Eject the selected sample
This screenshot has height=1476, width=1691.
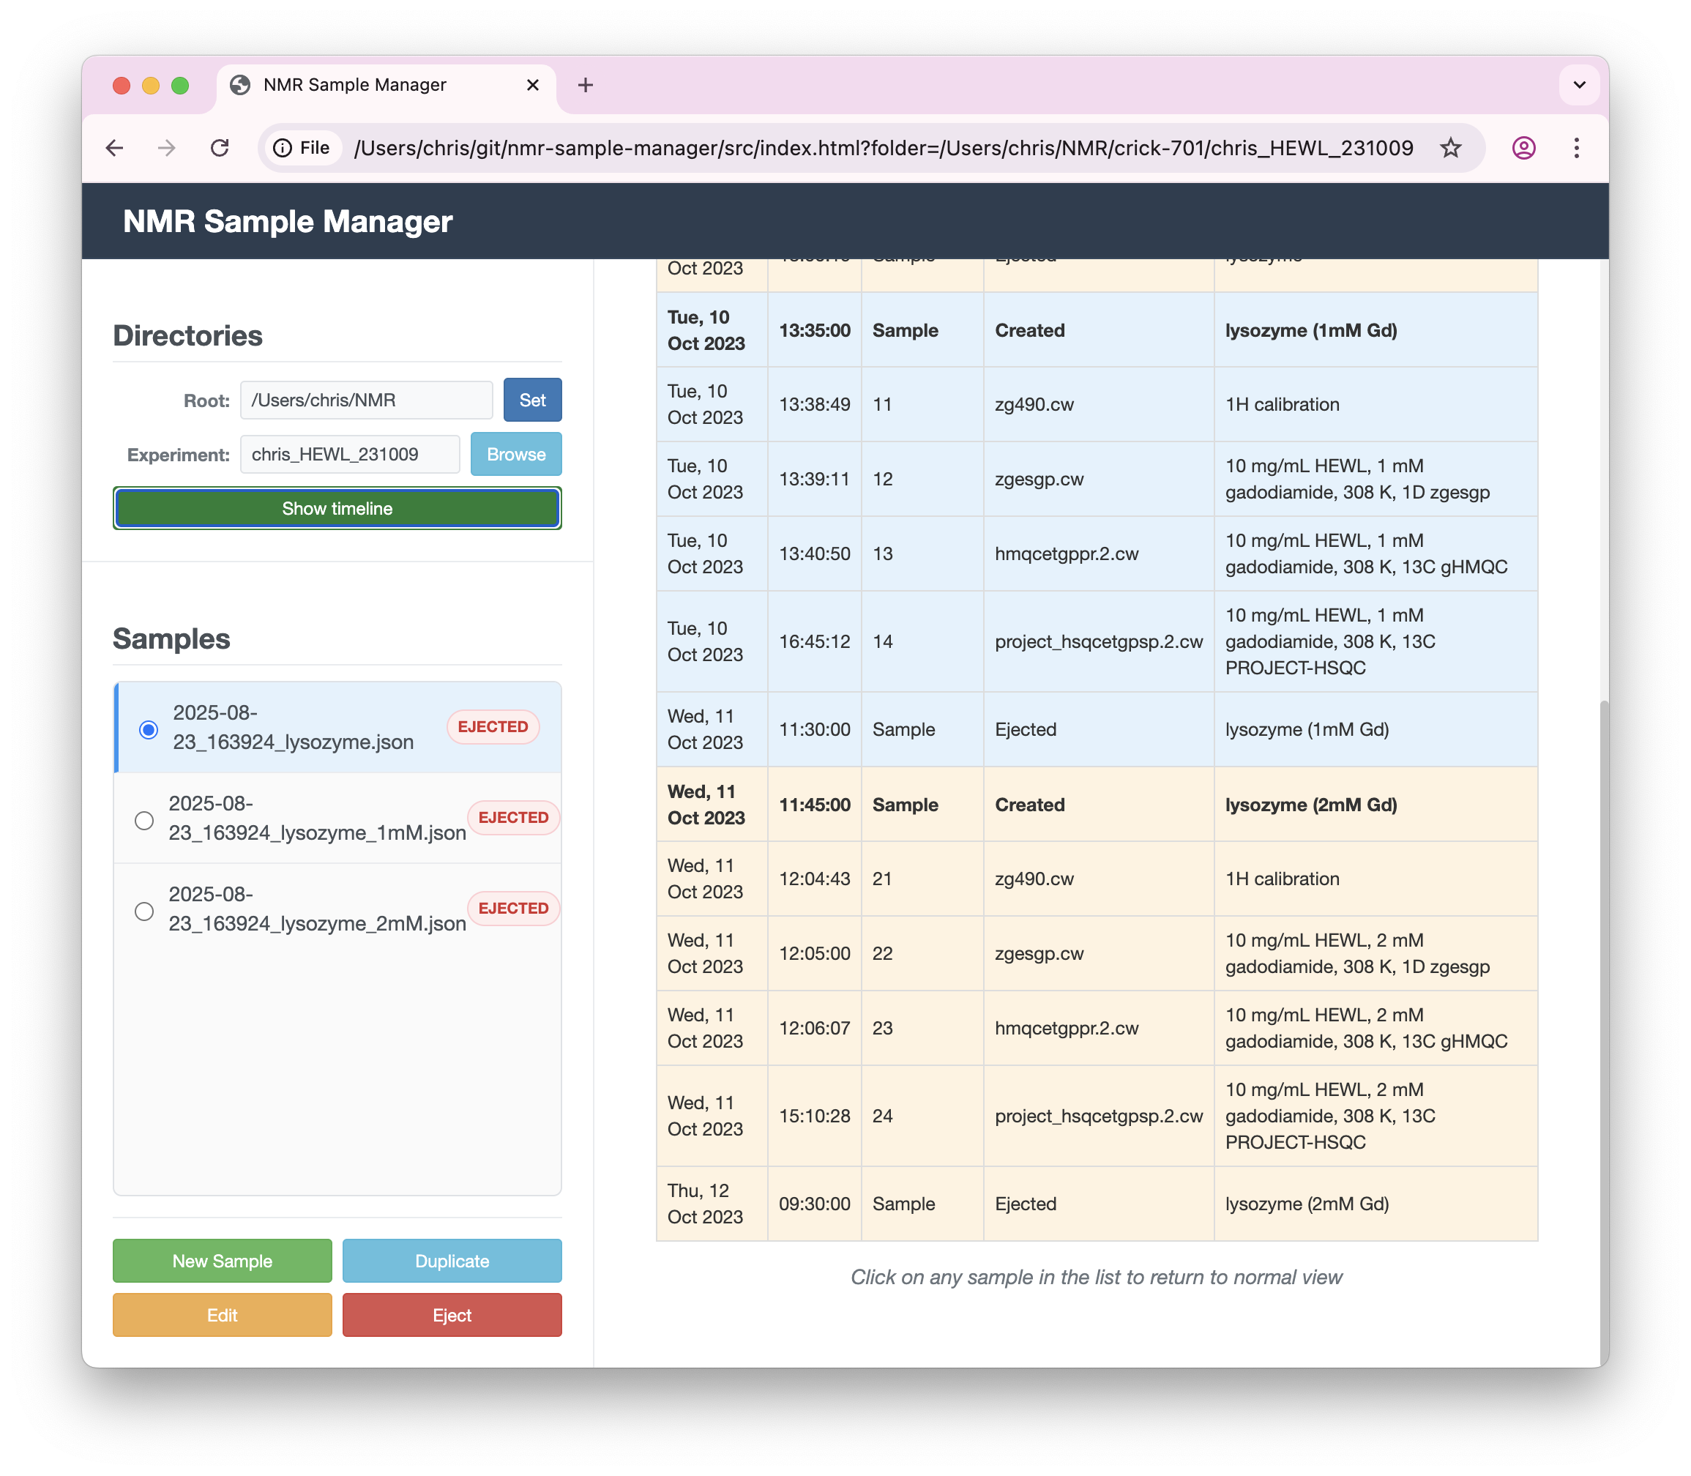pos(452,1315)
